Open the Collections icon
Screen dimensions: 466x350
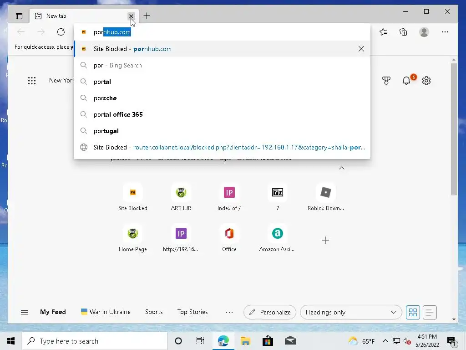[x=403, y=32]
